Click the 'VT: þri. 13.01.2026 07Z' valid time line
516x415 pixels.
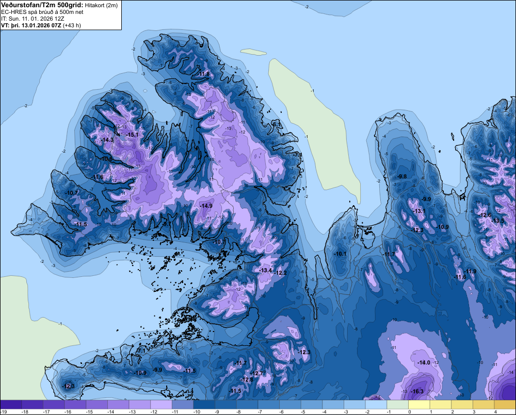[x=31, y=25]
